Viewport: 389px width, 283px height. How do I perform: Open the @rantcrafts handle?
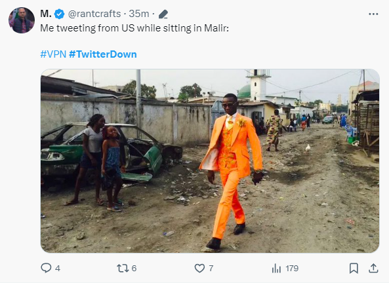pyautogui.click(x=94, y=14)
